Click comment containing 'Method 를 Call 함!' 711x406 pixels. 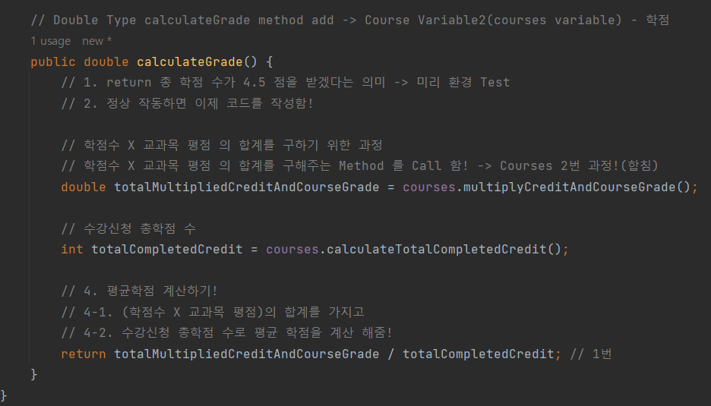coord(359,166)
